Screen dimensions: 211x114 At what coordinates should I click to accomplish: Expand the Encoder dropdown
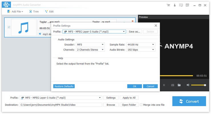(90, 45)
